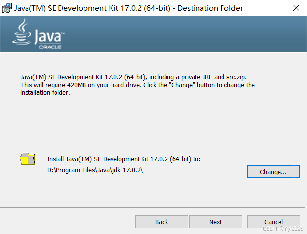Click the window title "Destination Folder" text
Screen dimensions: 307x234
210,8
